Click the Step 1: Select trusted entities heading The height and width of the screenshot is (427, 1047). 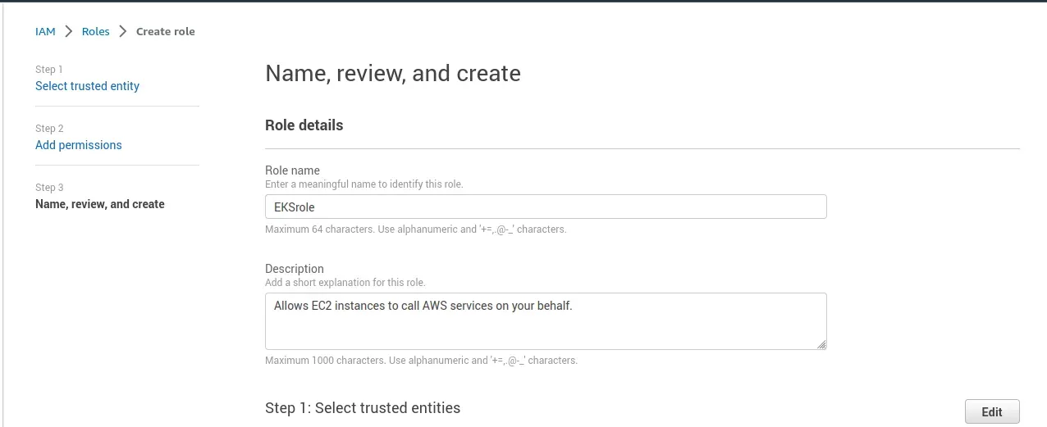(362, 408)
